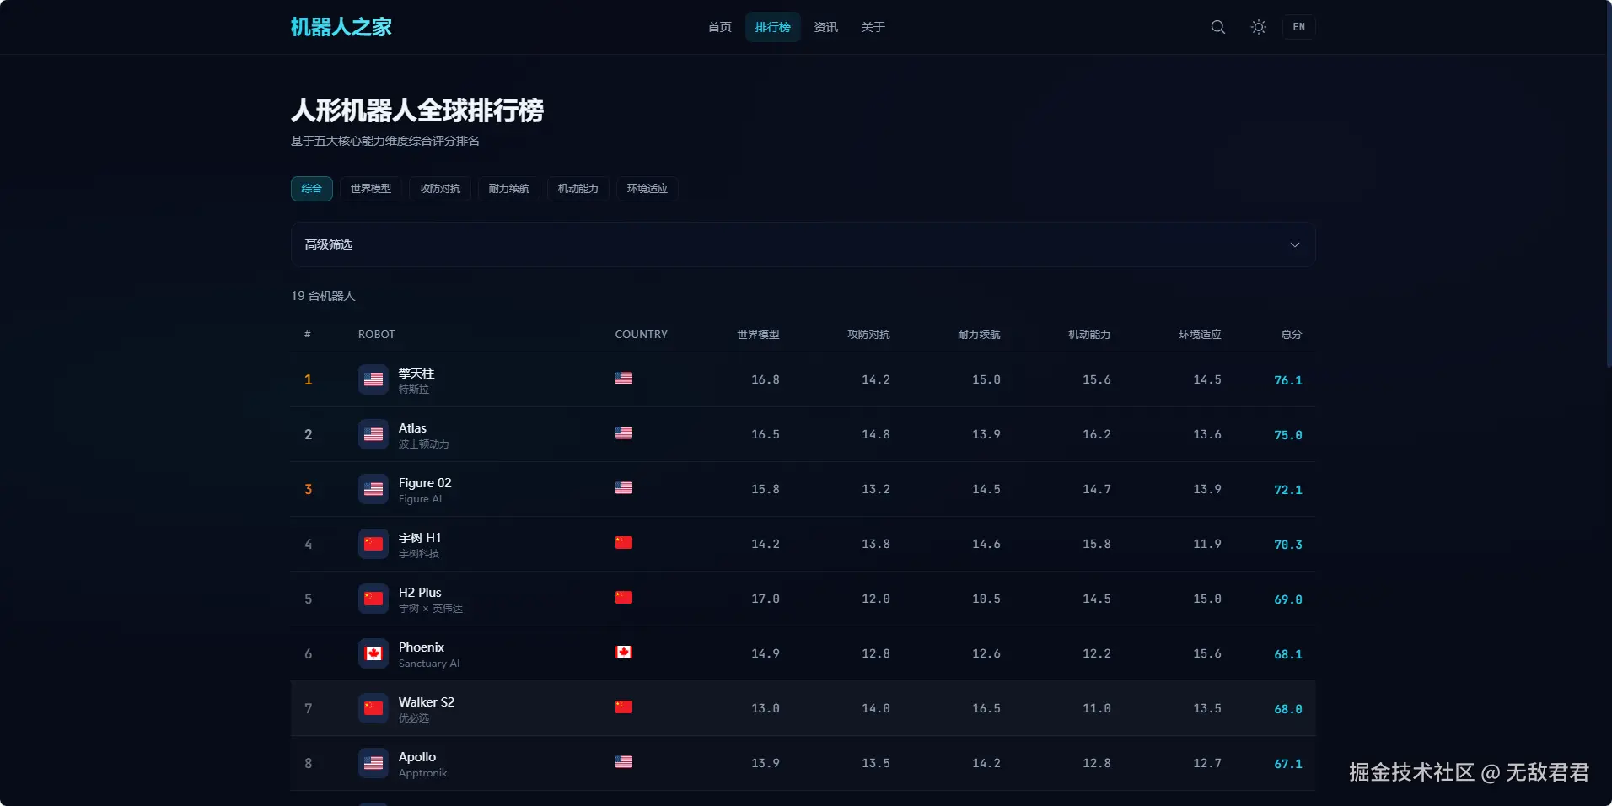
Task: Click the H2 Plus robot avatar icon
Action: click(373, 599)
